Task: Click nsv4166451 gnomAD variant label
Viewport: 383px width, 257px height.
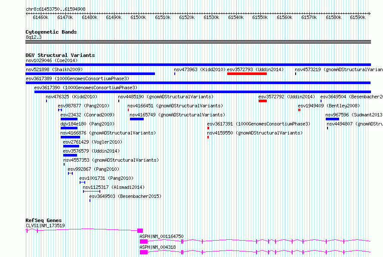Action: [175, 106]
